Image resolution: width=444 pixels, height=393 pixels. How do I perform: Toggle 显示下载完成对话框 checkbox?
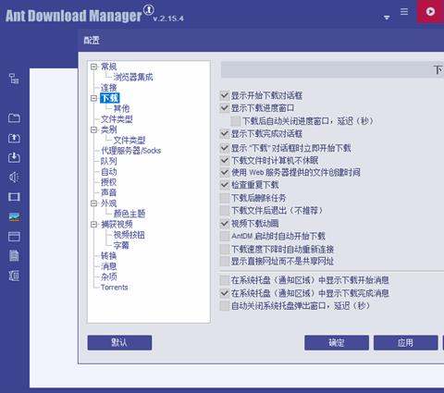(225, 134)
